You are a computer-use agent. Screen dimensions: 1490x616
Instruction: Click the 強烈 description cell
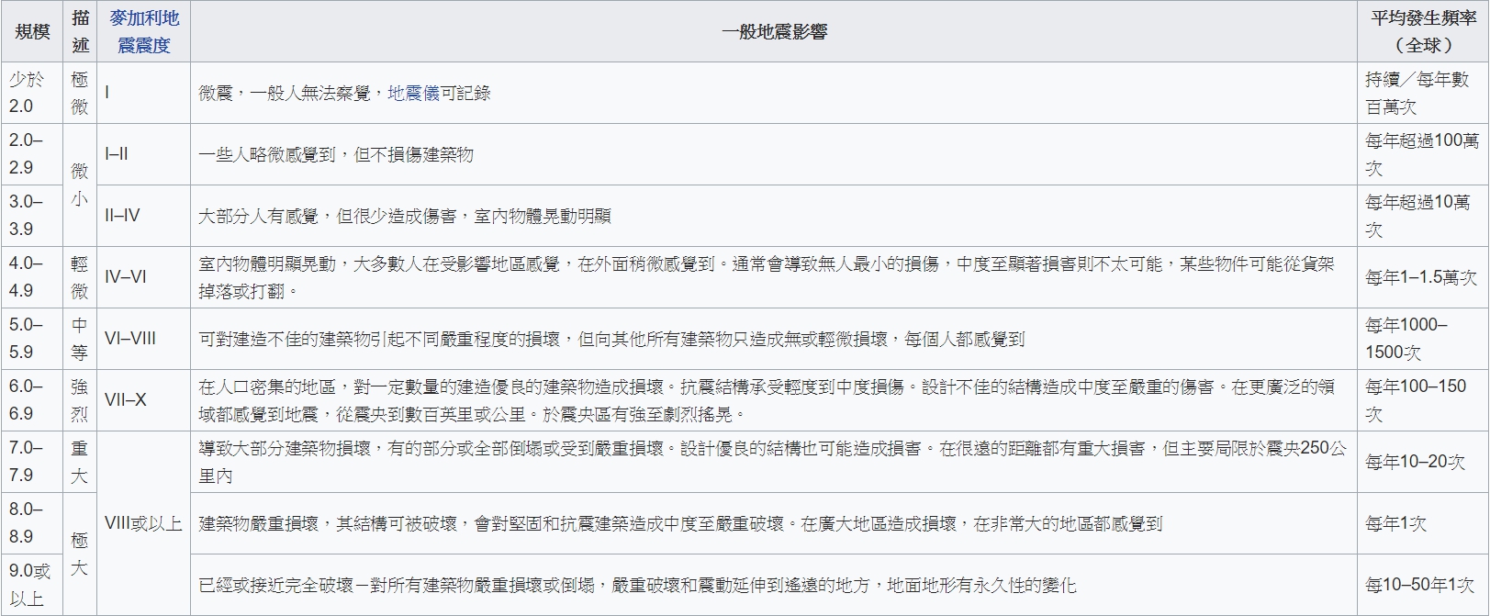click(x=81, y=400)
